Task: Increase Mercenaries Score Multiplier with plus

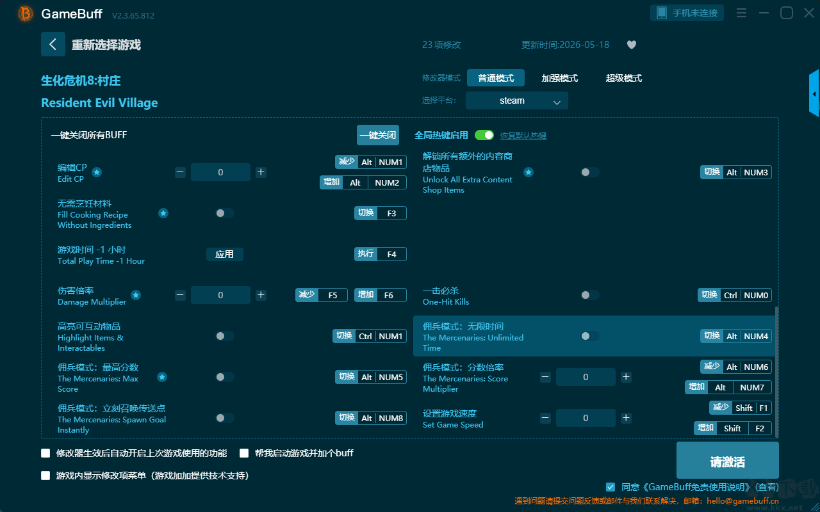Action: [626, 377]
